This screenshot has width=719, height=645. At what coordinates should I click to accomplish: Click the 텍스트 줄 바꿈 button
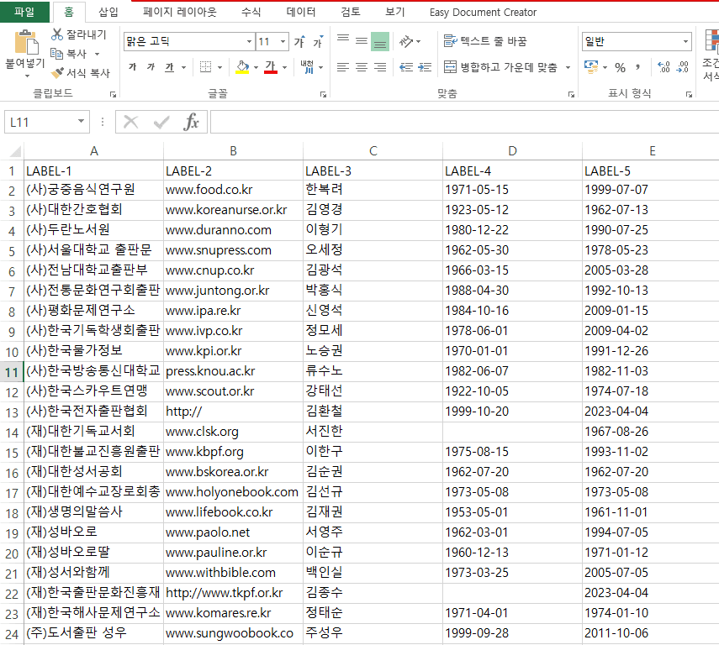point(485,41)
